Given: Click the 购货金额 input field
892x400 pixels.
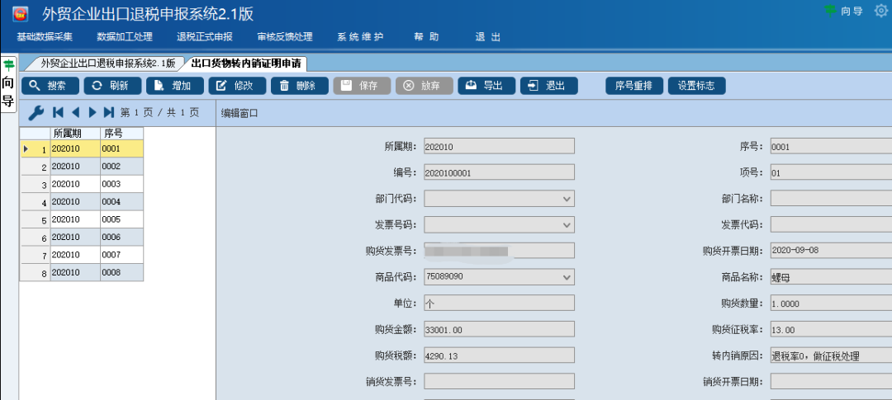Looking at the screenshot, I should coord(499,329).
